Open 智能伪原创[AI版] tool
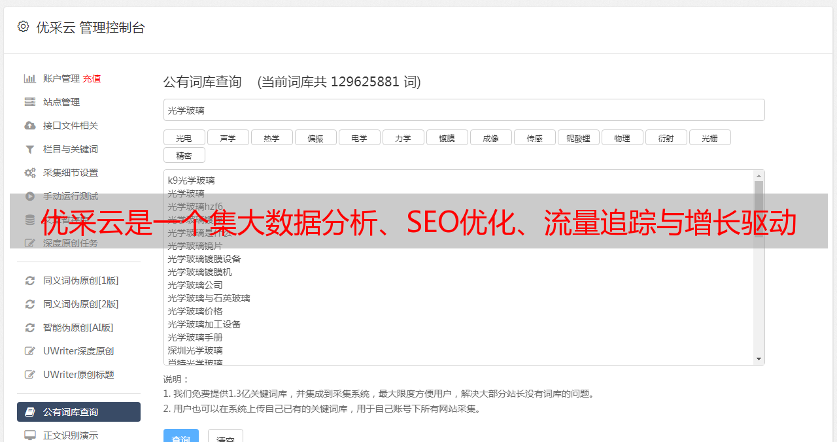Viewport: 837px width, 442px height. click(x=78, y=328)
